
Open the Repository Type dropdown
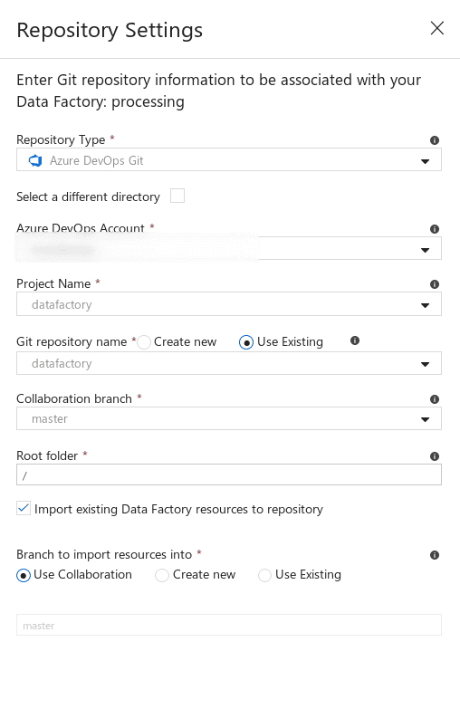tap(229, 159)
